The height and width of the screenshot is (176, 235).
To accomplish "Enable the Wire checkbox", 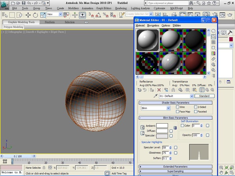I will (x=177, y=107).
